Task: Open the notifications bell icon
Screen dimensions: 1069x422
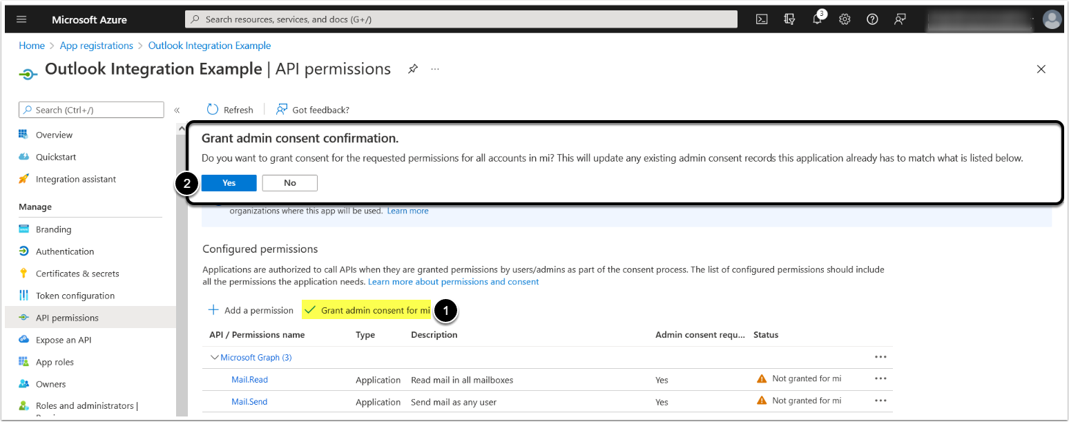Action: 818,19
